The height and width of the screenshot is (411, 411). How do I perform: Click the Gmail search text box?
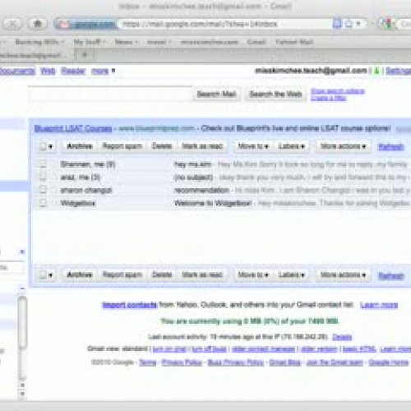click(110, 95)
